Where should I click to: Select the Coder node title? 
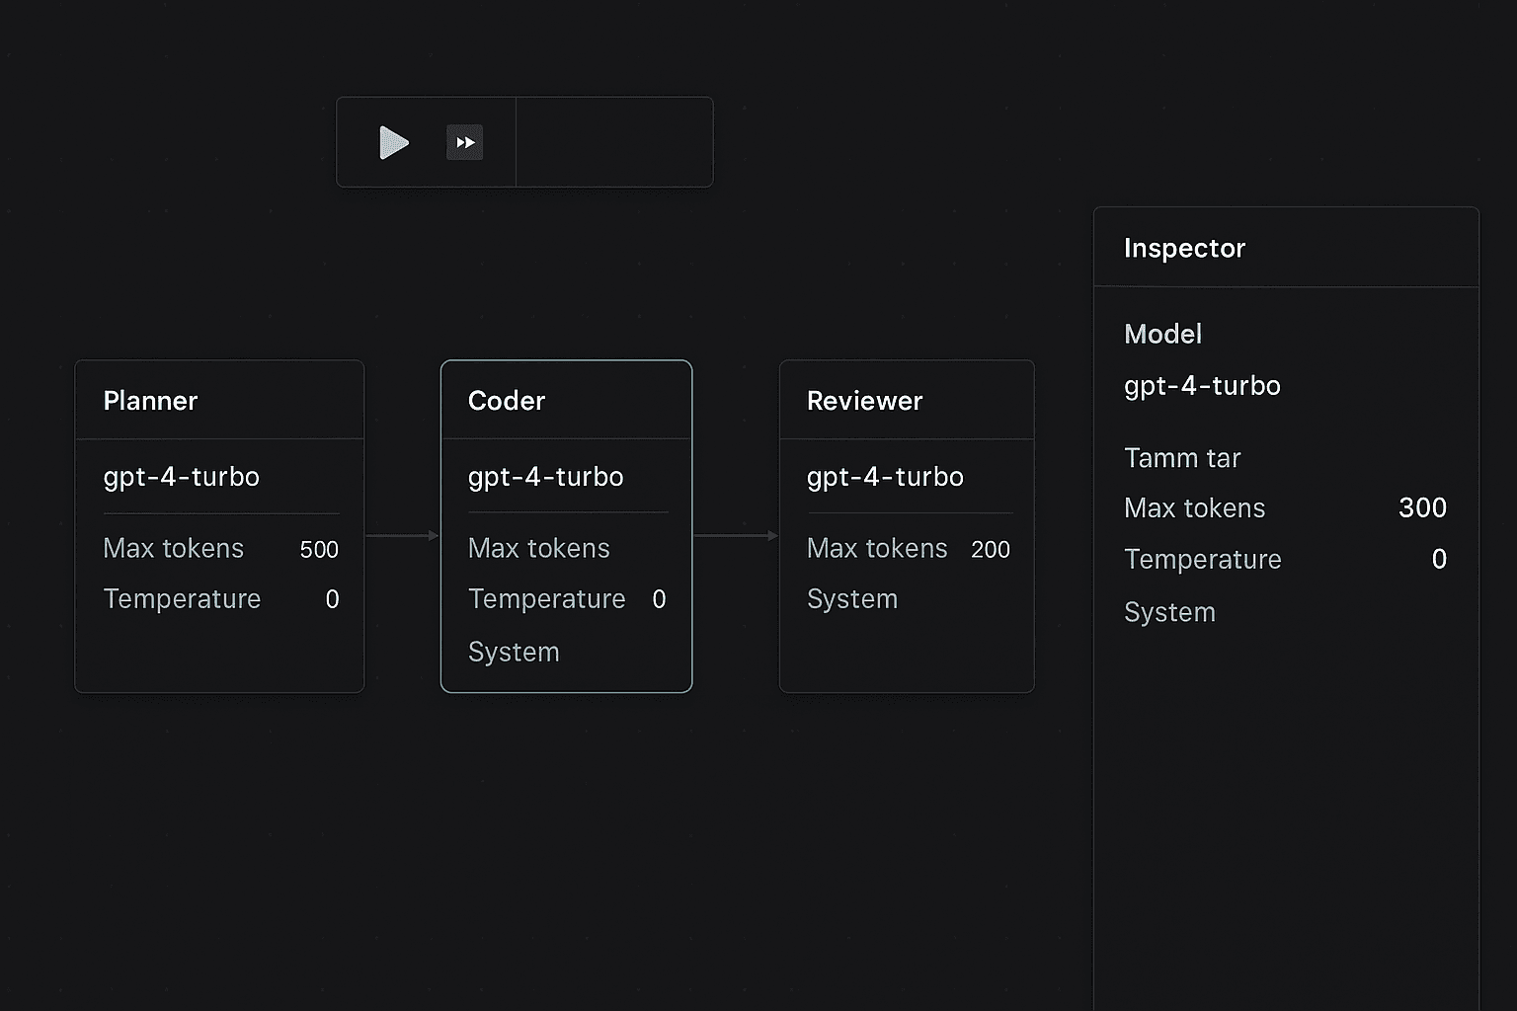507,401
